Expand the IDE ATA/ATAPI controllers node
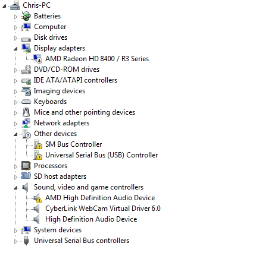The width and height of the screenshot is (253, 262). (x=15, y=81)
